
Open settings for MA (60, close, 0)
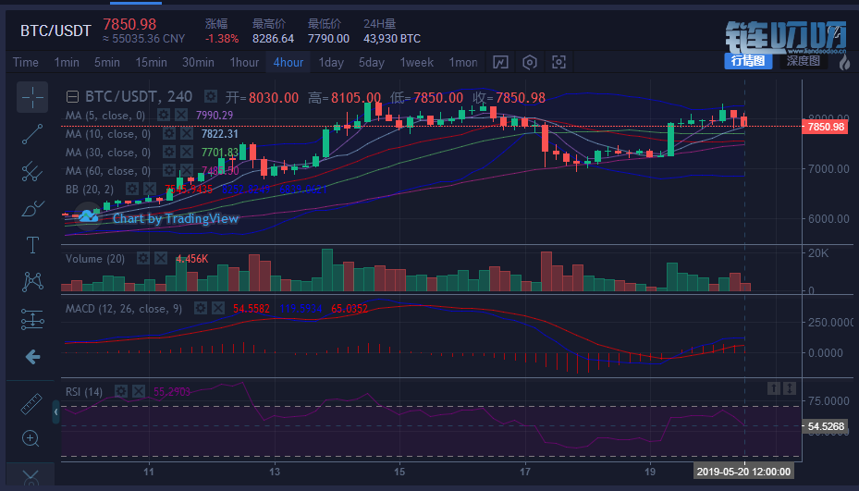(169, 171)
